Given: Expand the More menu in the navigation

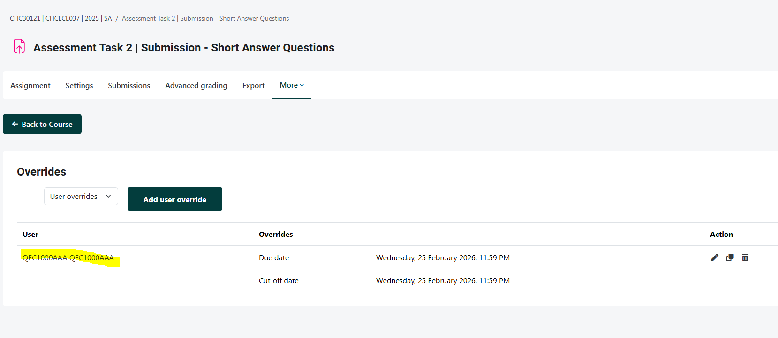Looking at the screenshot, I should [x=292, y=85].
